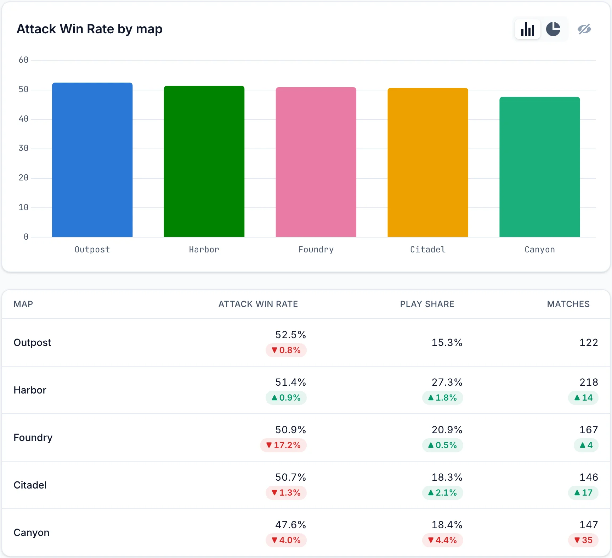Click the dark green Harbor bar
Image resolution: width=612 pixels, height=558 pixels.
pos(204,161)
